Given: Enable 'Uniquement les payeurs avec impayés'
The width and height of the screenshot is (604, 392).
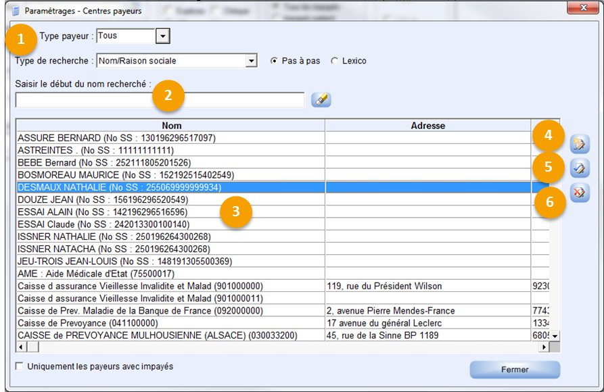Looking at the screenshot, I should (20, 366).
